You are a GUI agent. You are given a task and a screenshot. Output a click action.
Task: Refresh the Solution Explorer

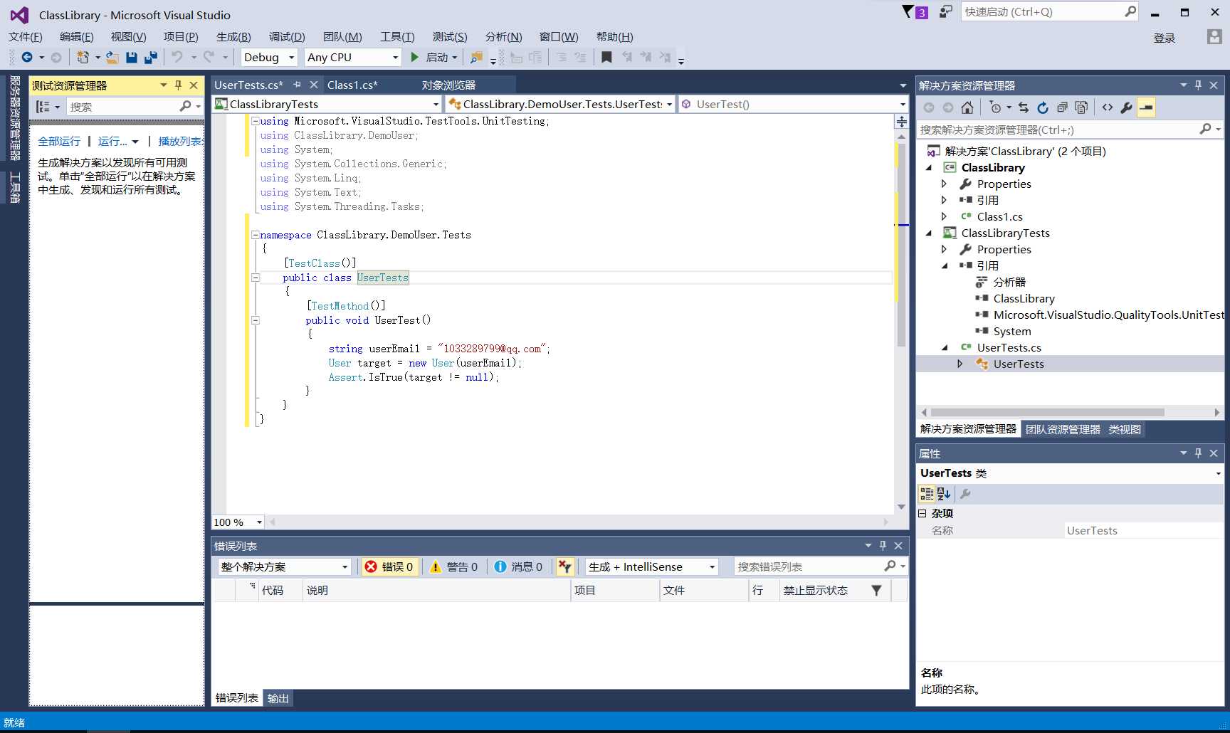pos(1043,107)
